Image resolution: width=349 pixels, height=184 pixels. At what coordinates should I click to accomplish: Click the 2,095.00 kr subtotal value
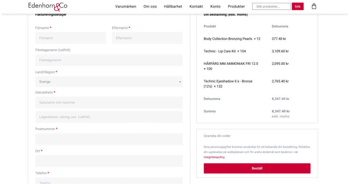[x=280, y=64]
